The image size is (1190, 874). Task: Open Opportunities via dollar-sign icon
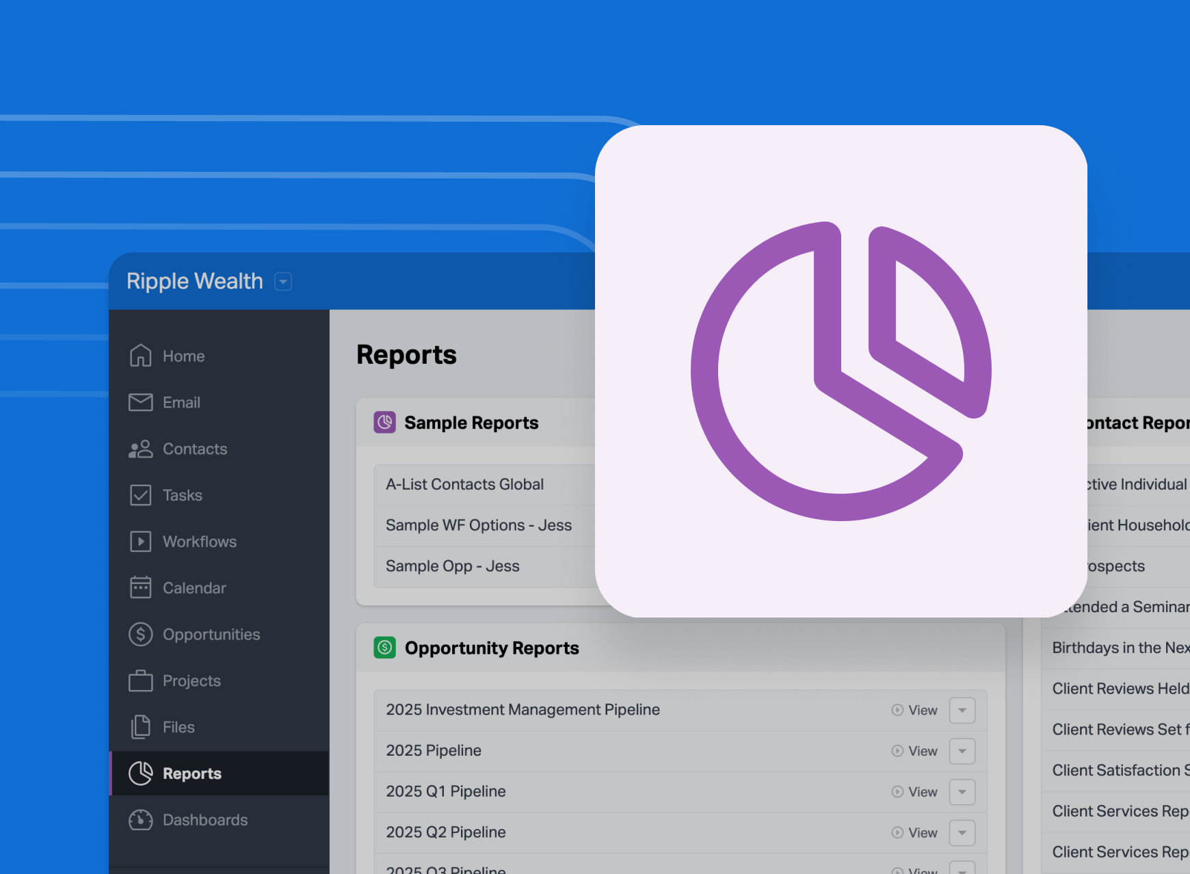point(140,634)
